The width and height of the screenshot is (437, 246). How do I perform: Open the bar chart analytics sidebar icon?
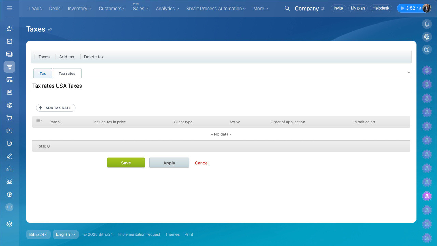point(10,169)
